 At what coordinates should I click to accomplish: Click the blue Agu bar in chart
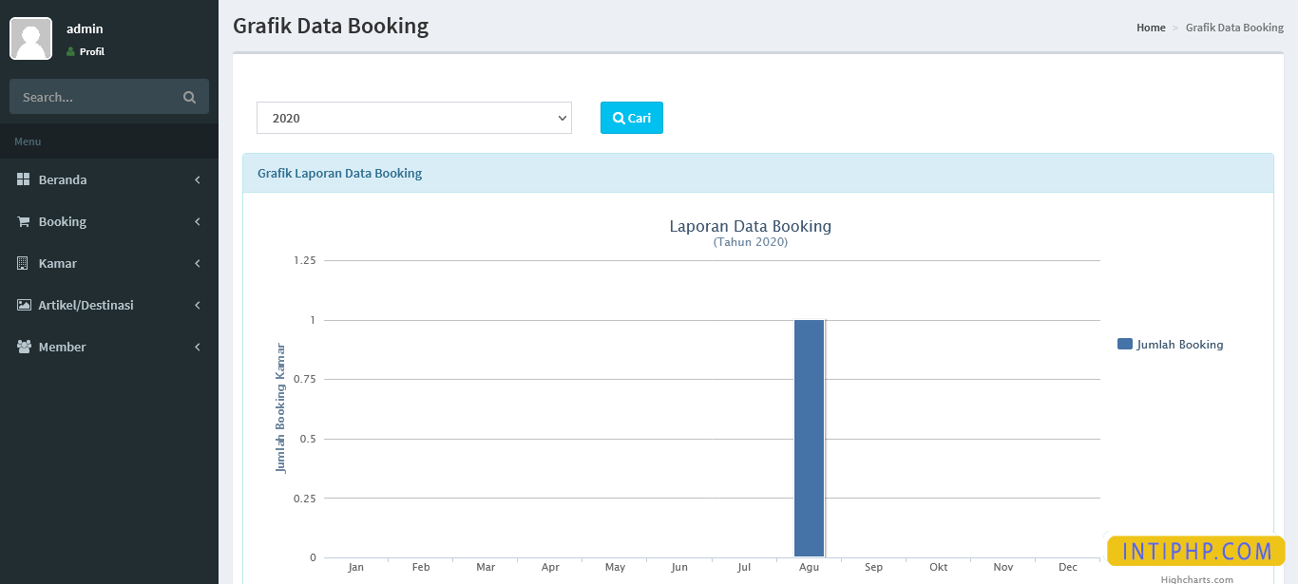pyautogui.click(x=809, y=438)
